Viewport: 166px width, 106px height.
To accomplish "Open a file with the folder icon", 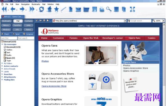I will pos(86,9).
